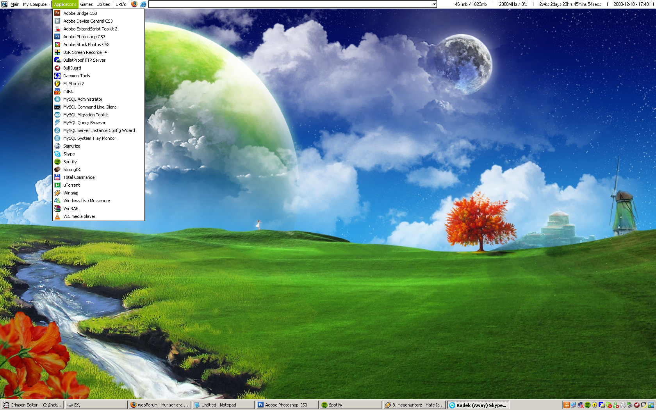Click the red BullGuard tray icon
The width and height of the screenshot is (656, 410).
point(637,405)
